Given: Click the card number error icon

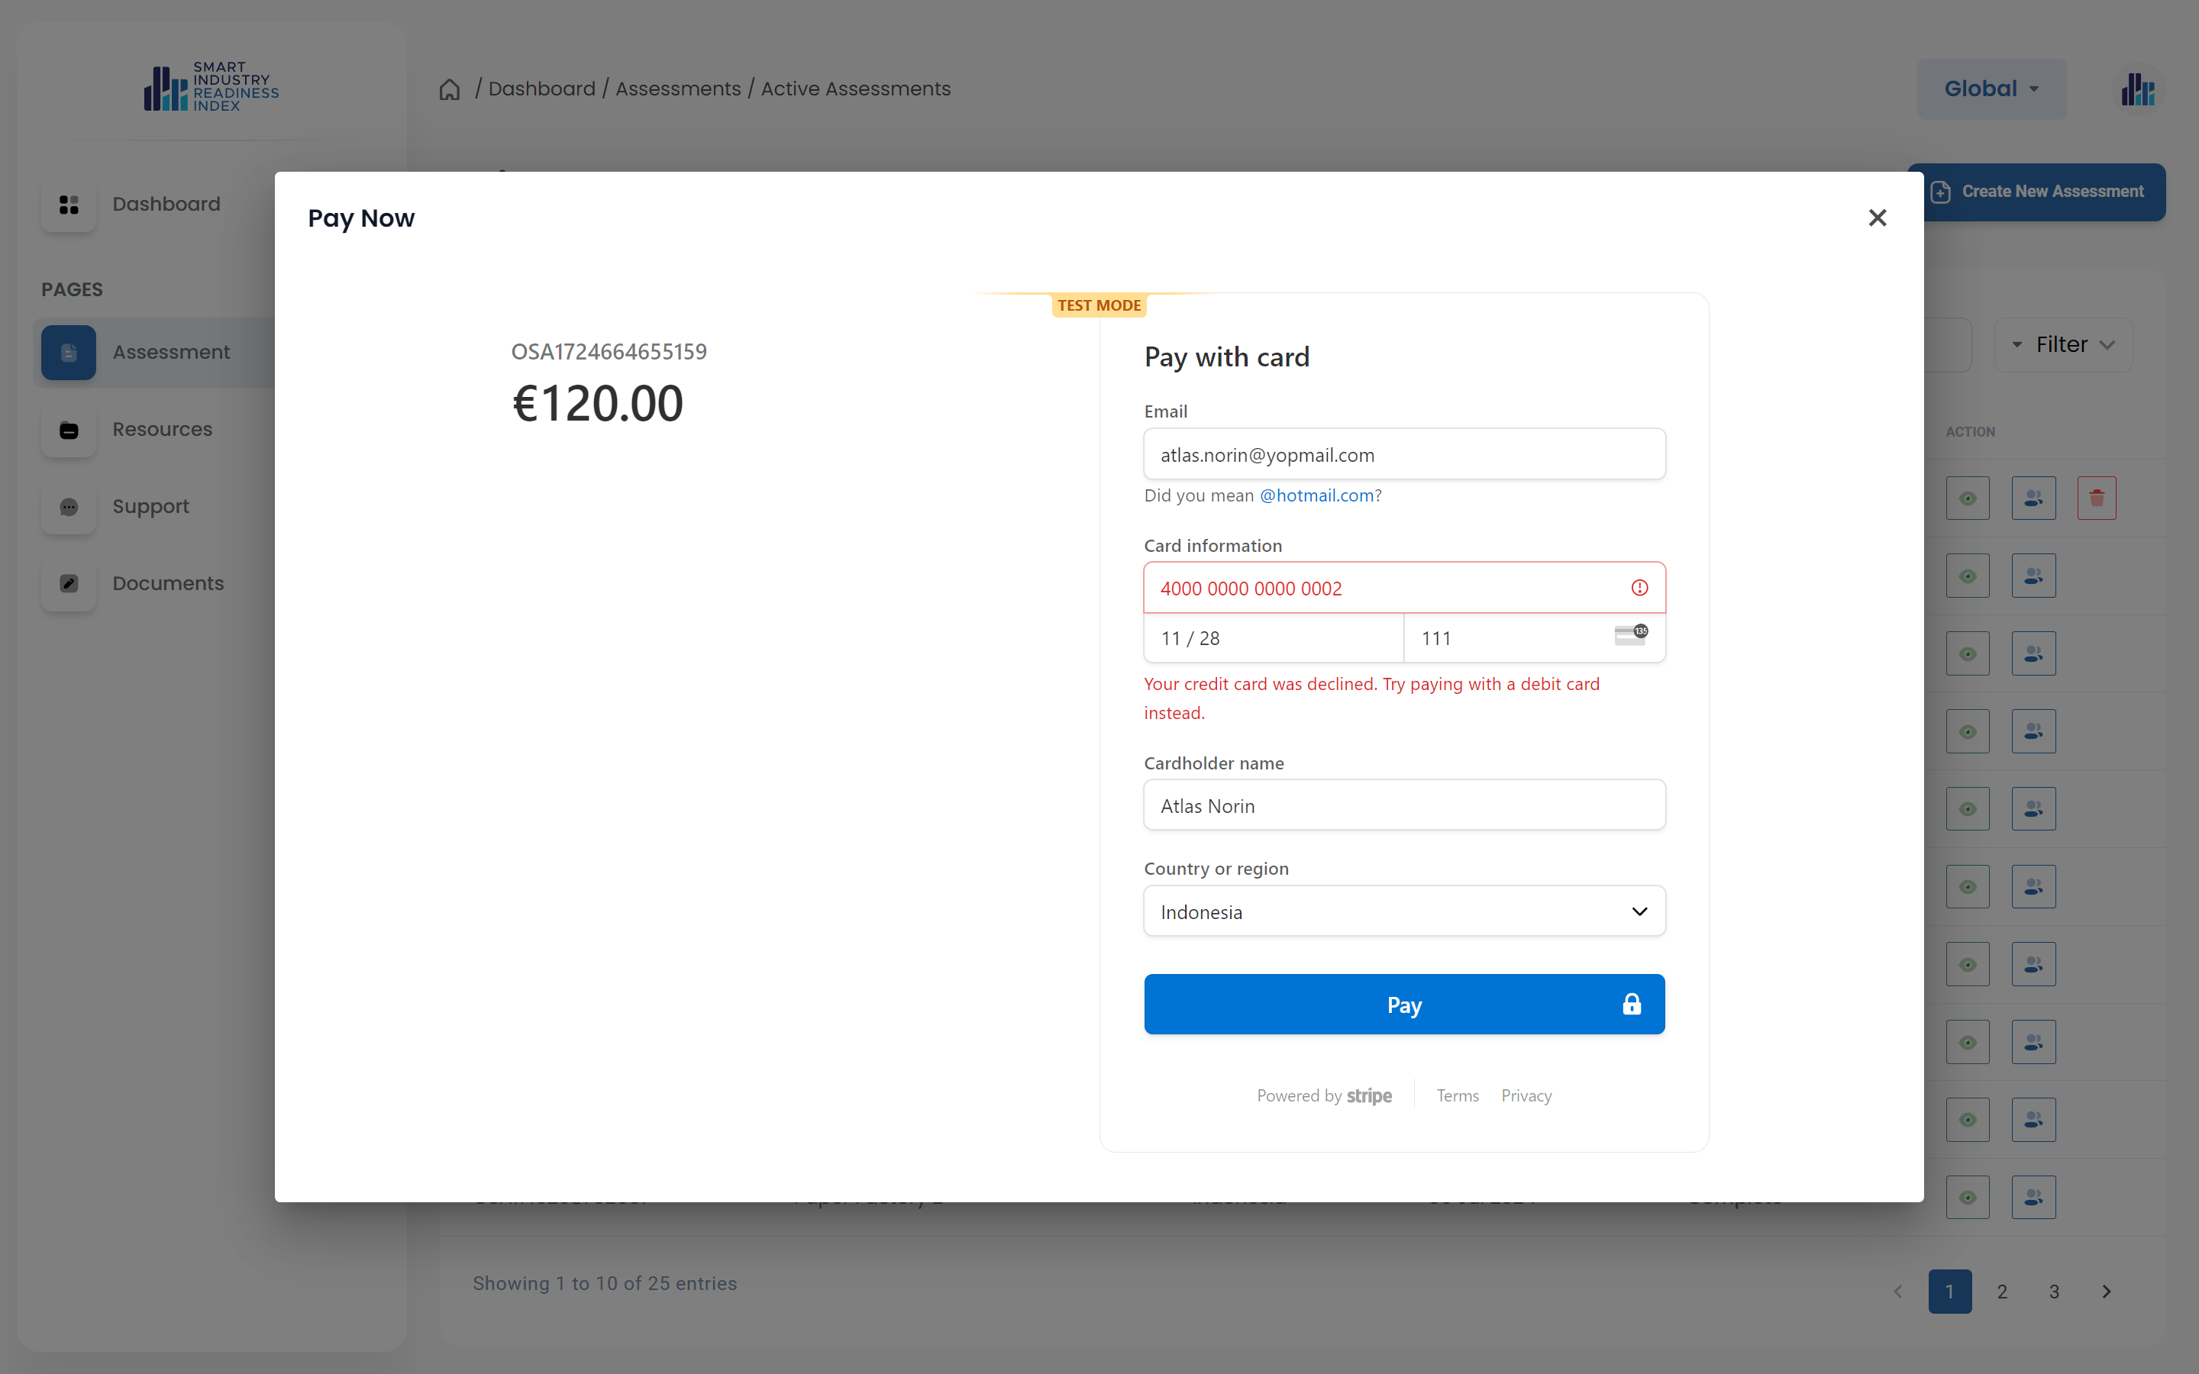Looking at the screenshot, I should [x=1639, y=588].
